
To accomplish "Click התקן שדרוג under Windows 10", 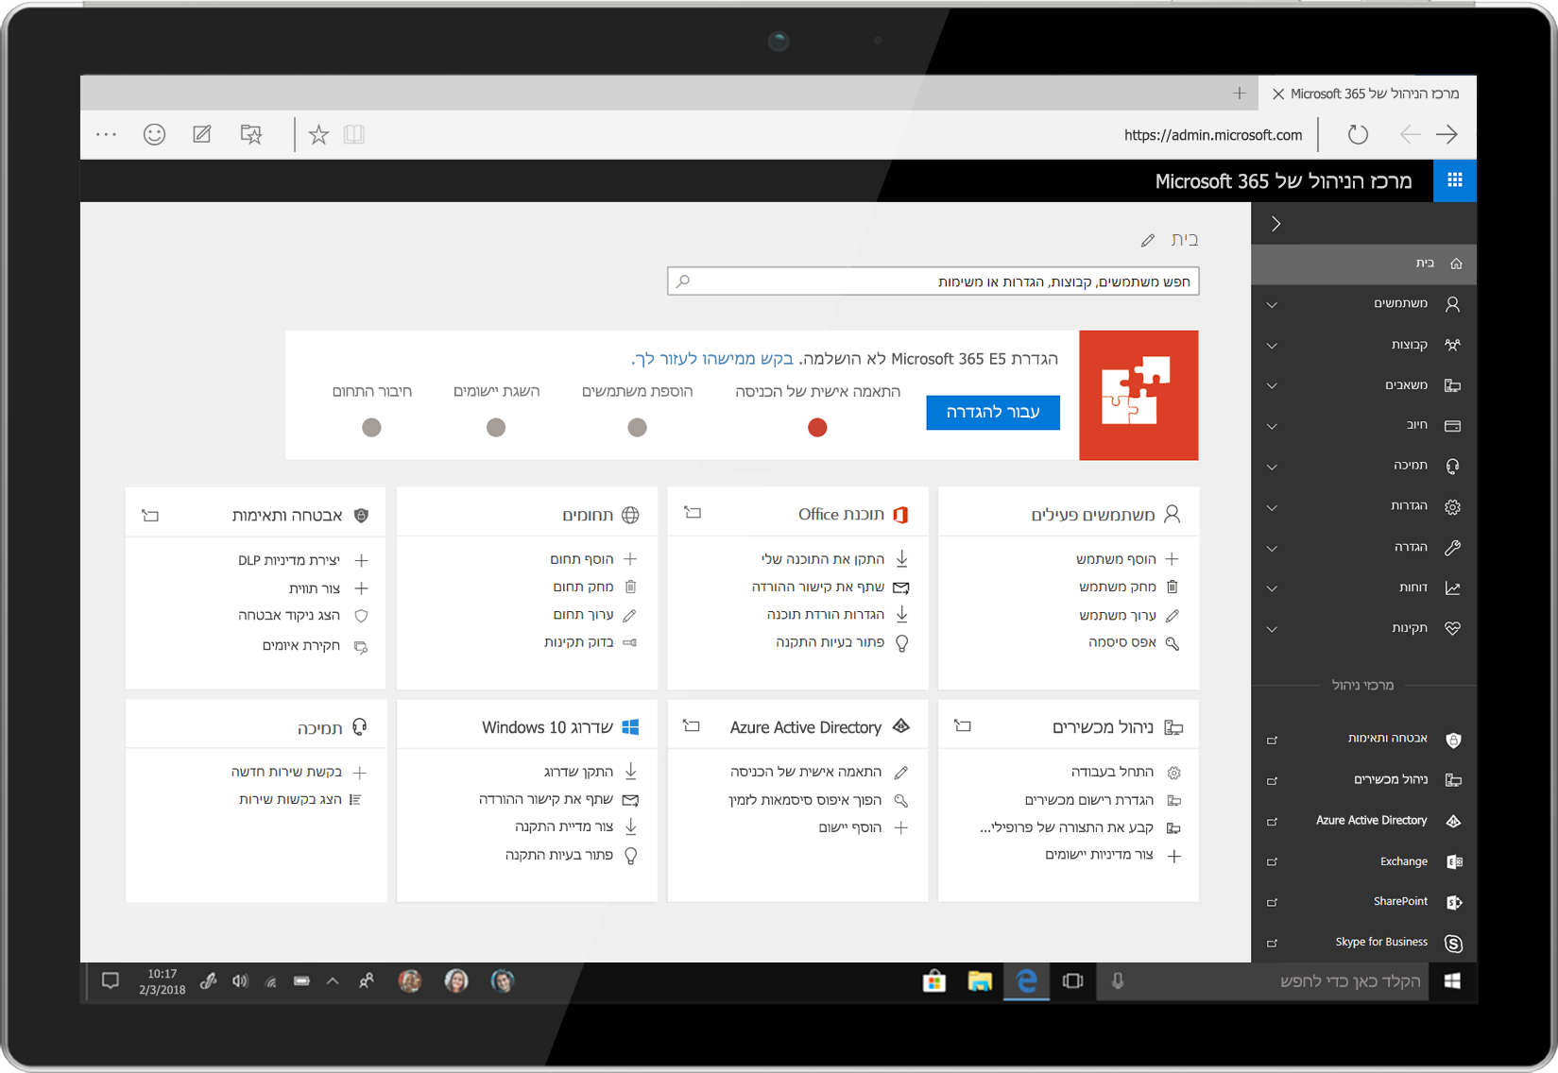I will click(x=579, y=772).
